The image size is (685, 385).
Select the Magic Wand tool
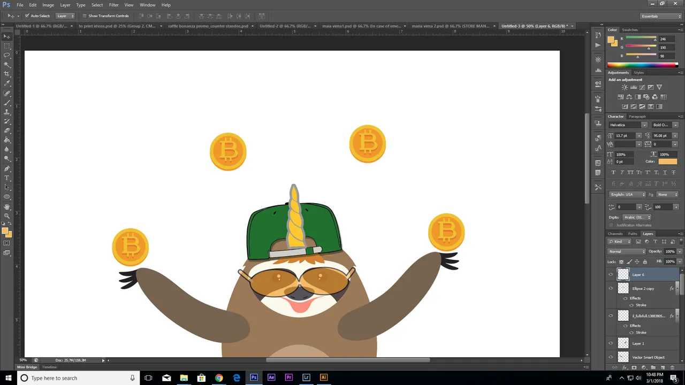7,64
